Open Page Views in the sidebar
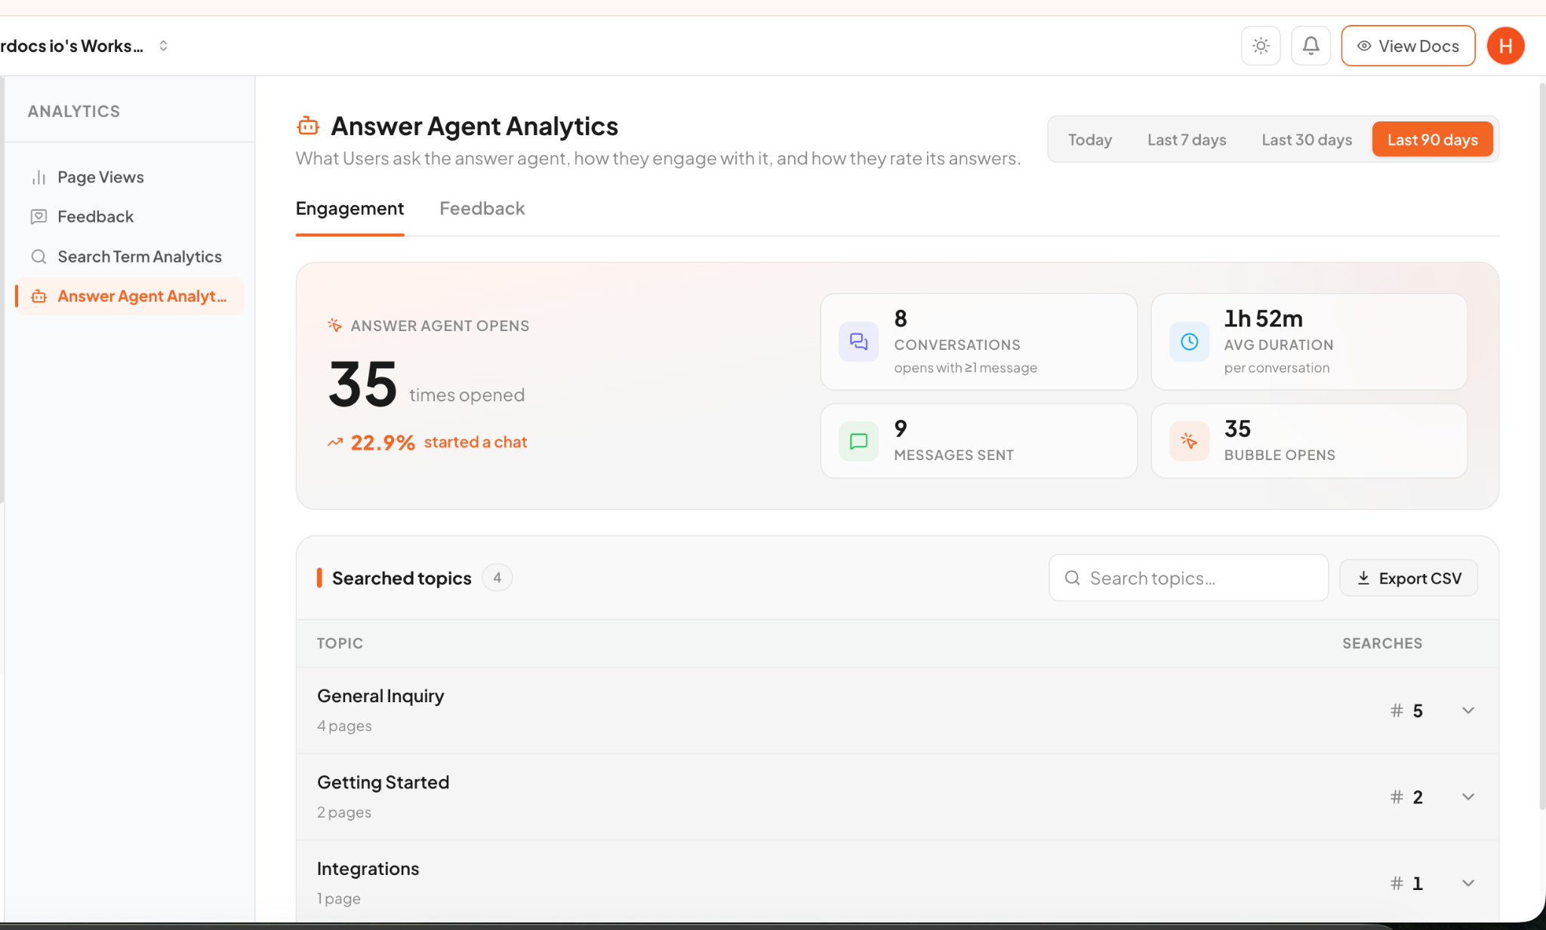 130,177
